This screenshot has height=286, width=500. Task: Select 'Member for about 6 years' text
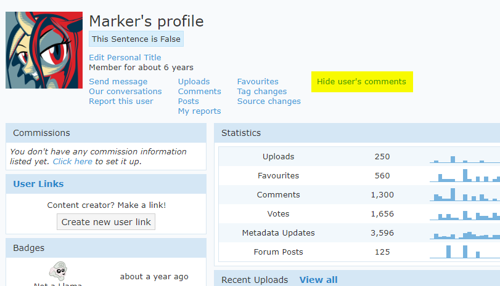point(141,68)
